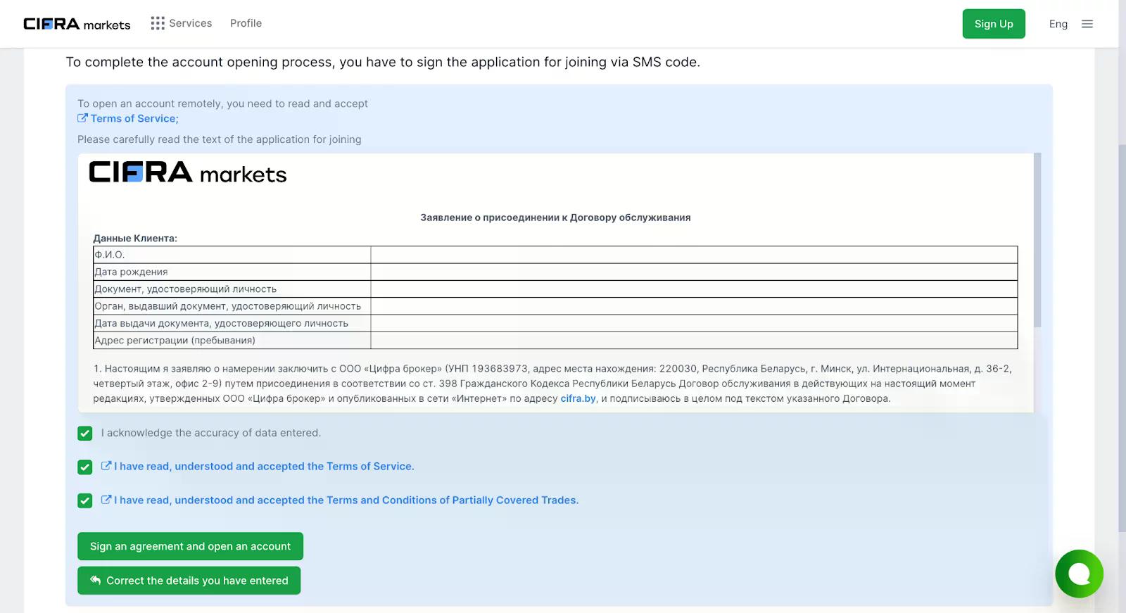The height and width of the screenshot is (613, 1126).
Task: Open the Services grid icon
Action: (x=158, y=23)
